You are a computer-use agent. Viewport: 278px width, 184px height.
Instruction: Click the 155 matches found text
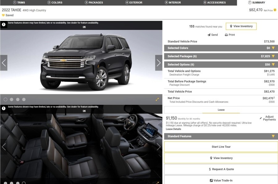206,27
